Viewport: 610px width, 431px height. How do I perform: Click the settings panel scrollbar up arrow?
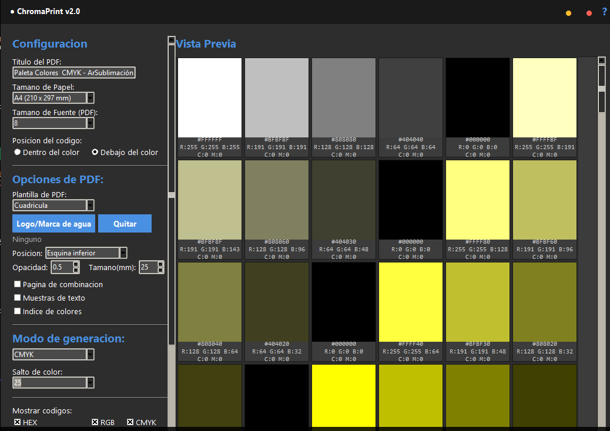click(172, 40)
